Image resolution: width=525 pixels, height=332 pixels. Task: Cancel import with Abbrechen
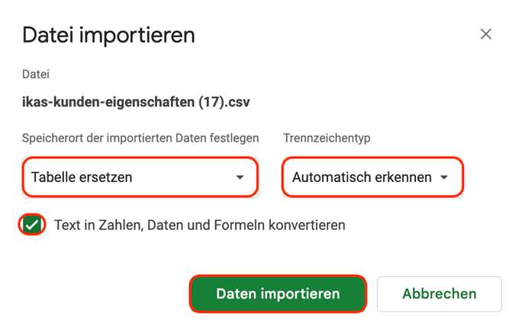440,294
